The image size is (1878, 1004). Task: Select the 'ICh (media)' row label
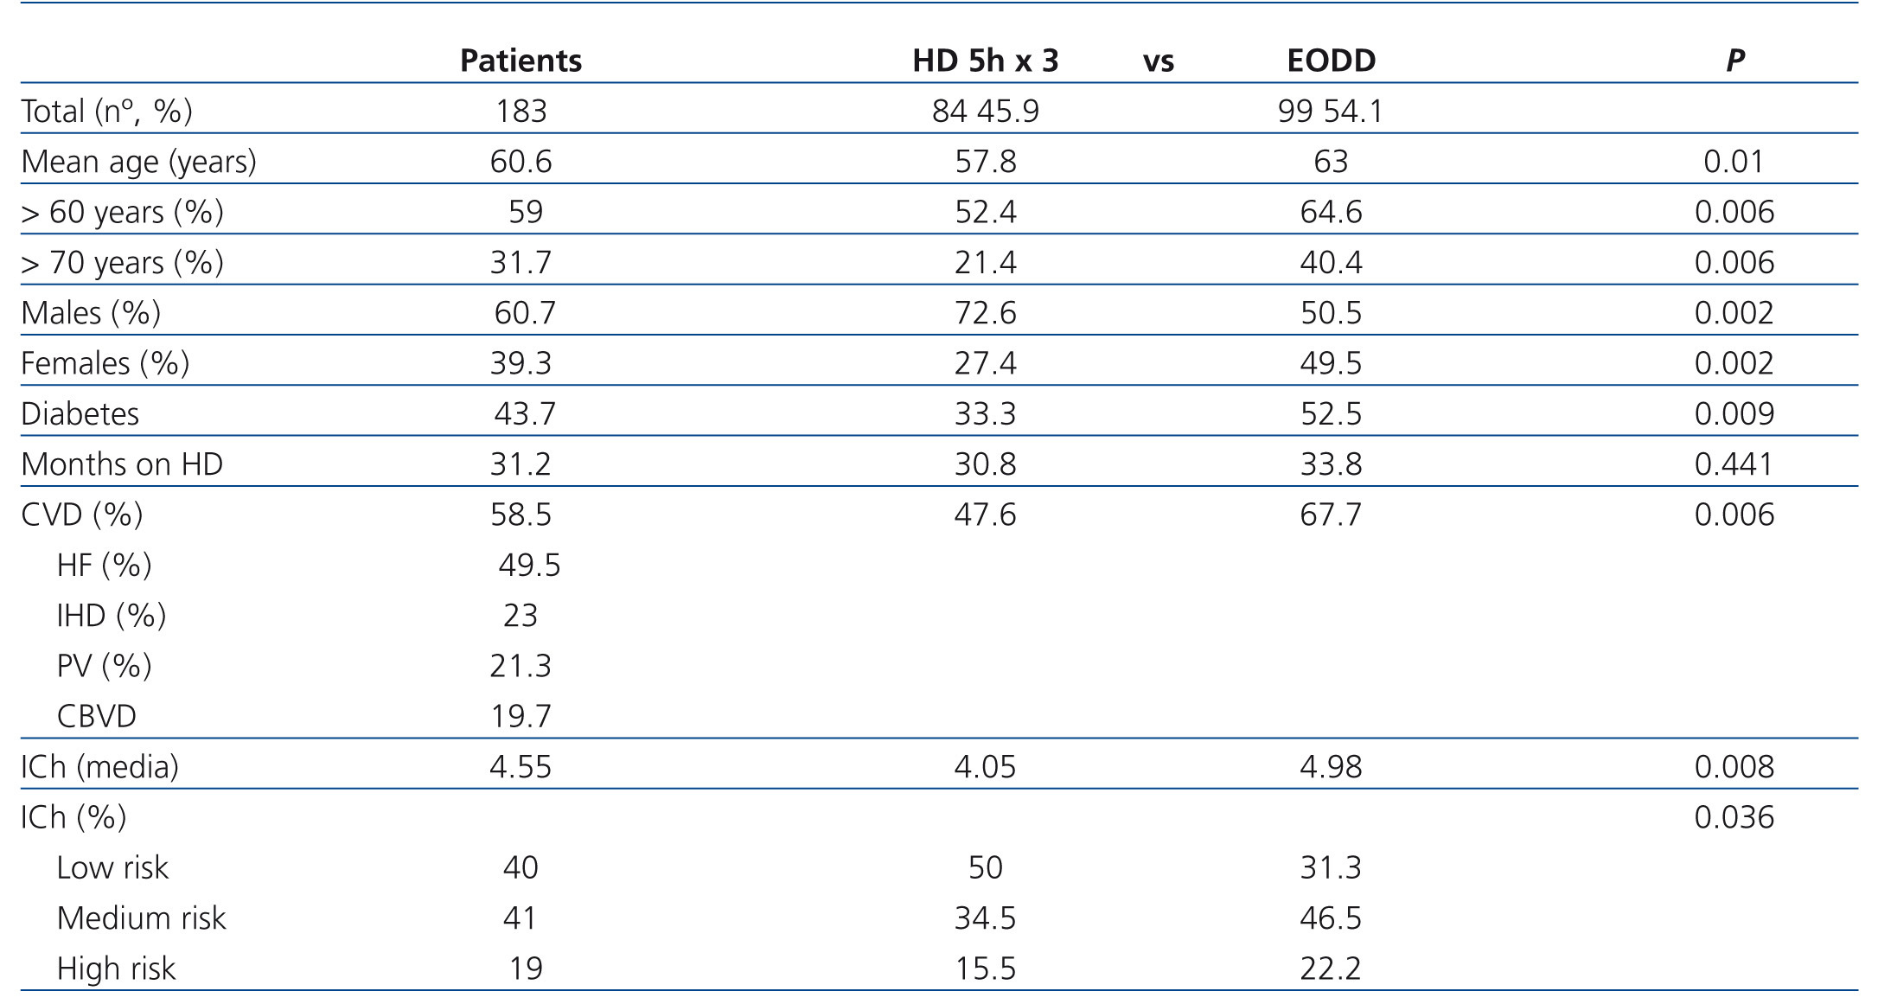[99, 766]
